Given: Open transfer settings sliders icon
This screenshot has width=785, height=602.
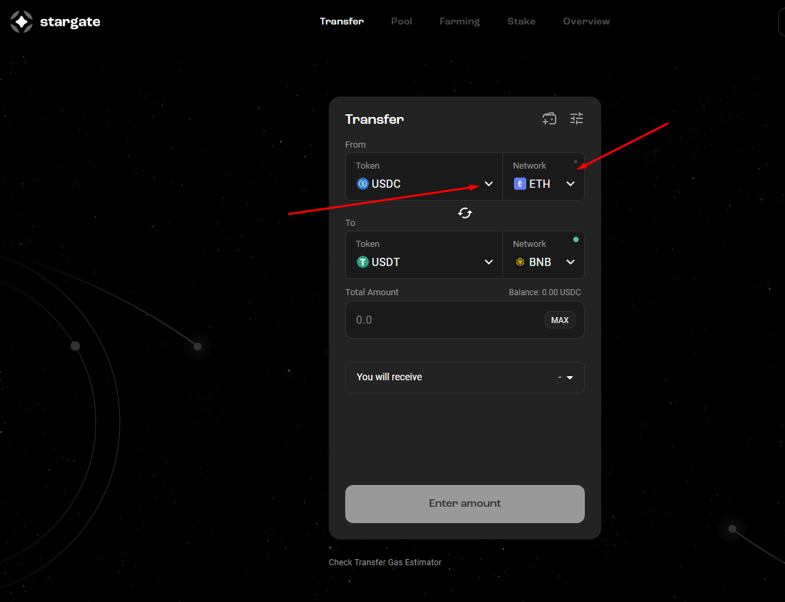Looking at the screenshot, I should (x=576, y=118).
